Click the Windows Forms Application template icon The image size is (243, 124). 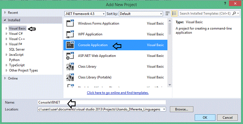point(70,23)
